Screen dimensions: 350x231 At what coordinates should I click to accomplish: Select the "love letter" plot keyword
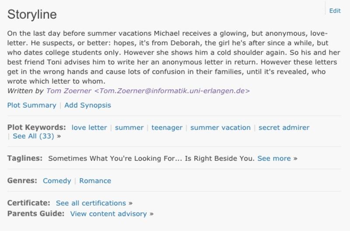[89, 128]
